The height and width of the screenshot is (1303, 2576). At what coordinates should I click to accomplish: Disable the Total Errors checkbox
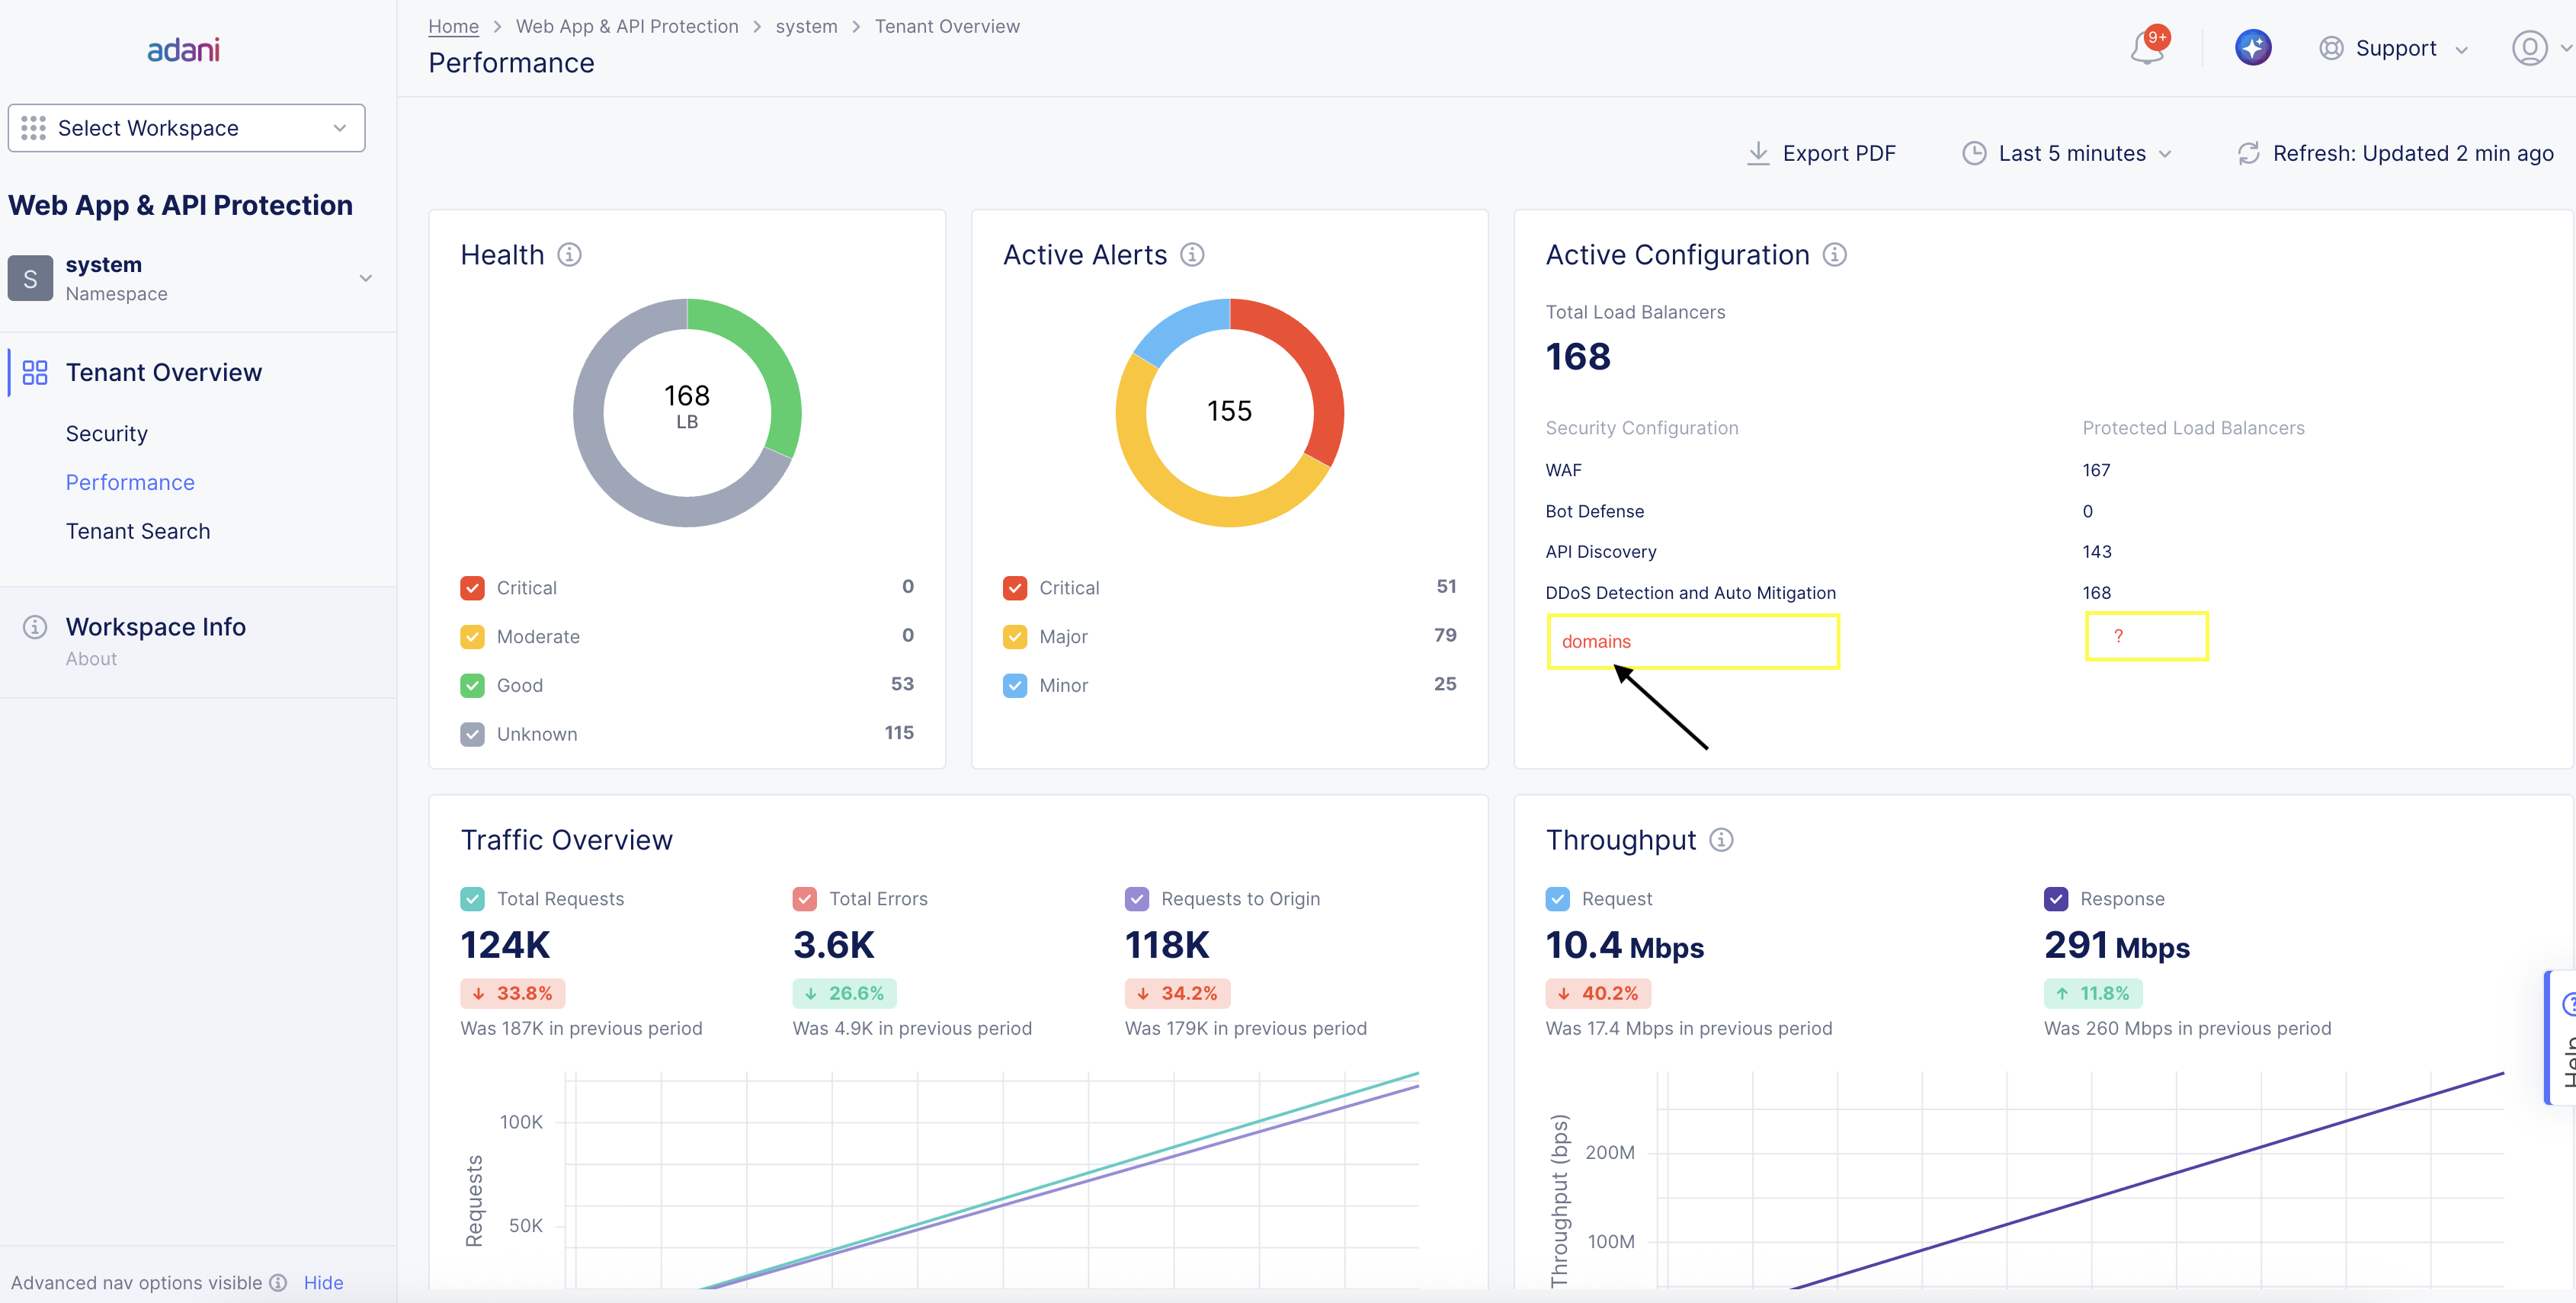[x=804, y=899]
